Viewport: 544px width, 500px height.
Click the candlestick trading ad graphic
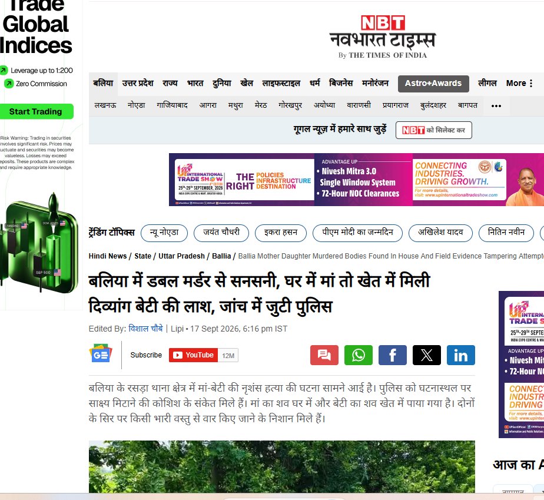tap(38, 243)
